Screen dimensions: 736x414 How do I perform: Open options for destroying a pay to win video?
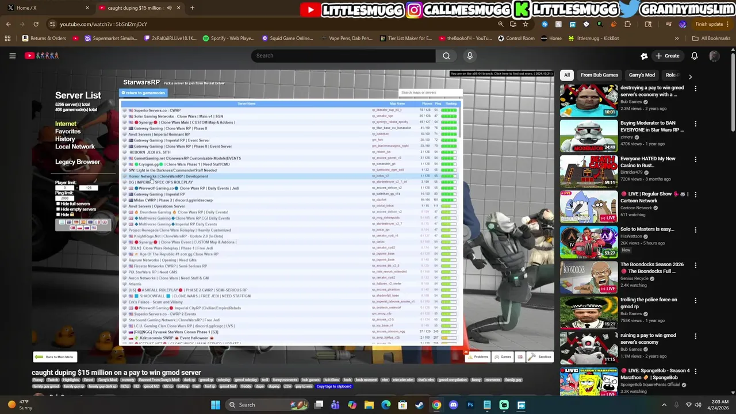(x=695, y=89)
